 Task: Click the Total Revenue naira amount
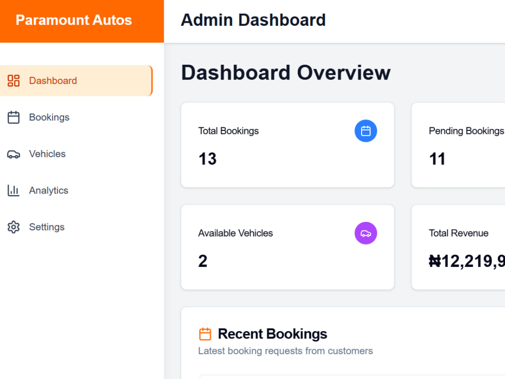(467, 261)
